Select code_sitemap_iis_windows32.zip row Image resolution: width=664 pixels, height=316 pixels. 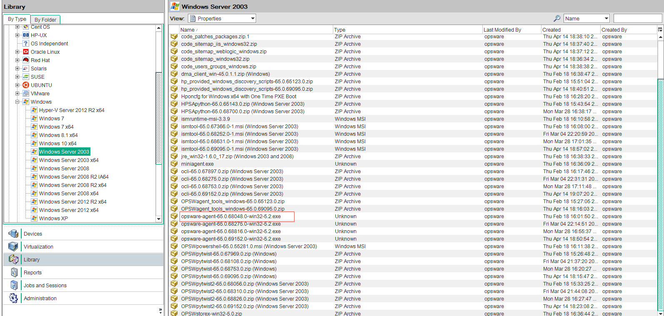click(413, 44)
